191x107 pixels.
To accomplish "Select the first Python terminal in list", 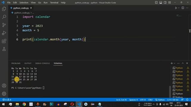I will pos(179,68).
